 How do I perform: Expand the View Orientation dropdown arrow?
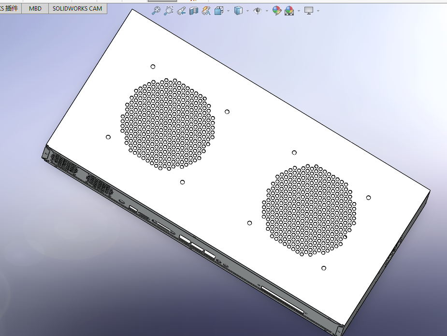click(x=228, y=11)
